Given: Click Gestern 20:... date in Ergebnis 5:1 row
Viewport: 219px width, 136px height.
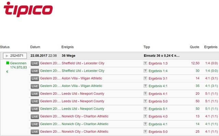Looking at the screenshot, I should (50, 109).
